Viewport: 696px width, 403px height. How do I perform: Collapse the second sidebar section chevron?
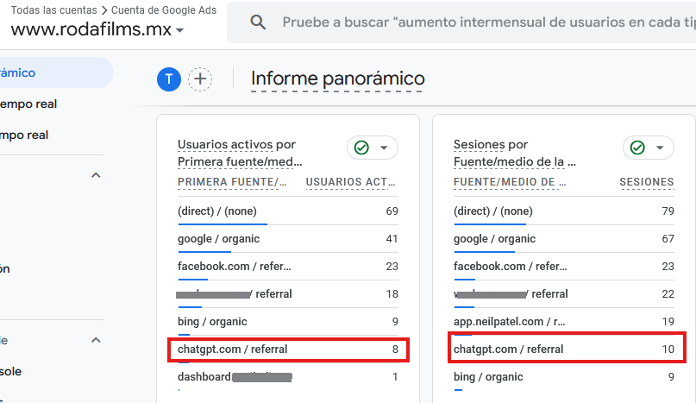96,340
